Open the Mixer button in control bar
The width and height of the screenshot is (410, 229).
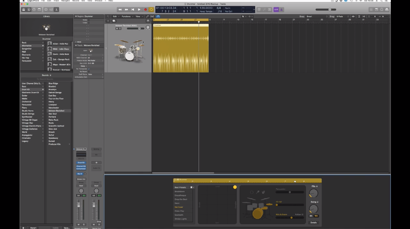(51, 10)
